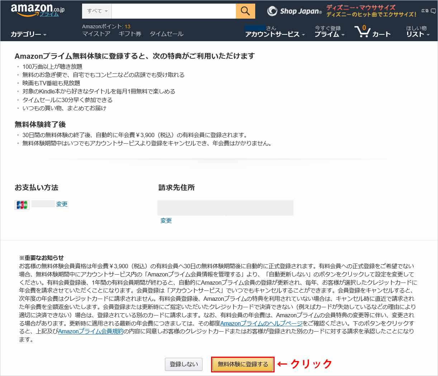
Task: Click 変更 under 請求先住所
Action: pos(166,221)
